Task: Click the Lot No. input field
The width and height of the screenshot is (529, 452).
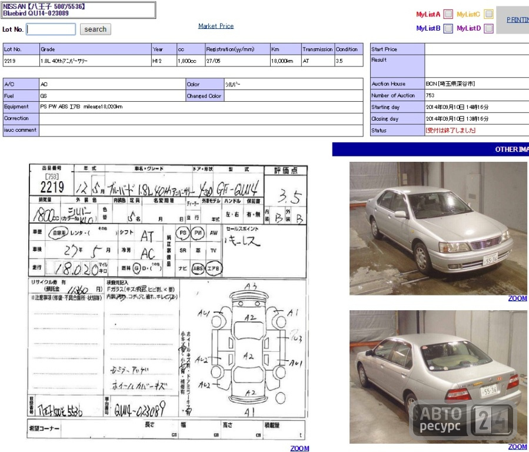Action: click(x=51, y=29)
